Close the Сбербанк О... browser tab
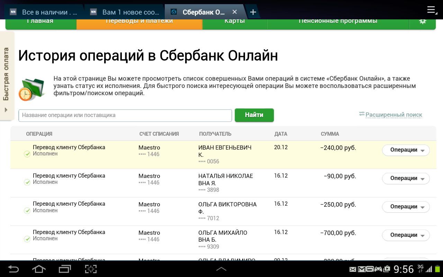 click(x=235, y=12)
